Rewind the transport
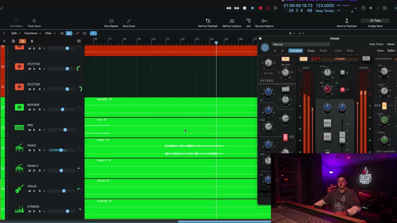 (x=229, y=8)
